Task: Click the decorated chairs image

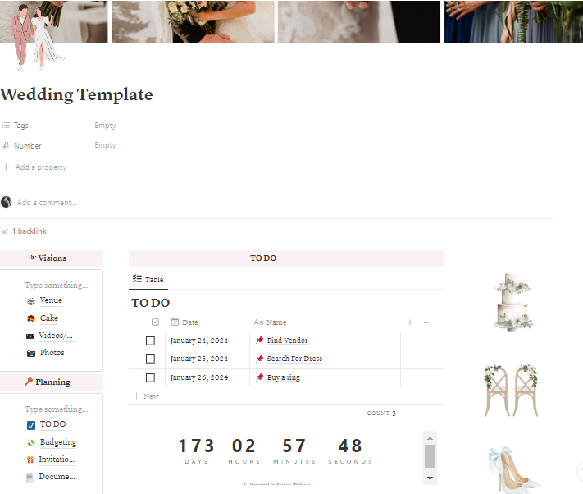Action: [x=511, y=390]
